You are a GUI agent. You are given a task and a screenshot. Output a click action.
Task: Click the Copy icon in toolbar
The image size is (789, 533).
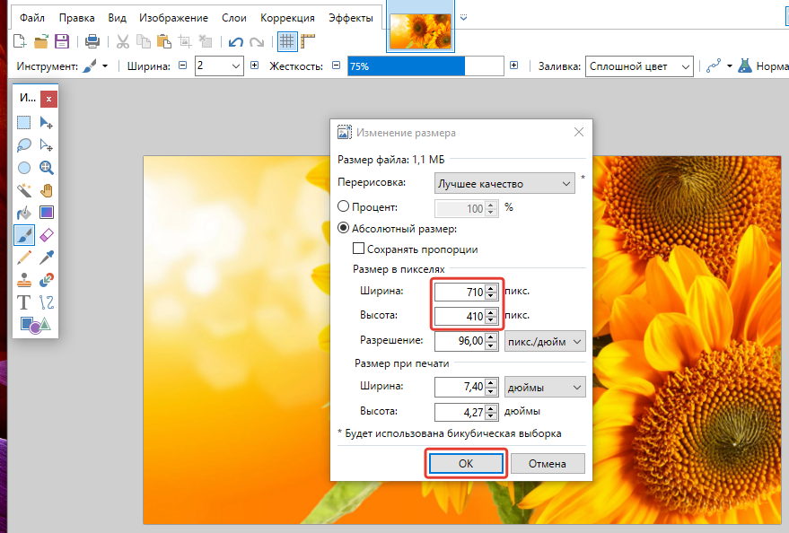[144, 41]
